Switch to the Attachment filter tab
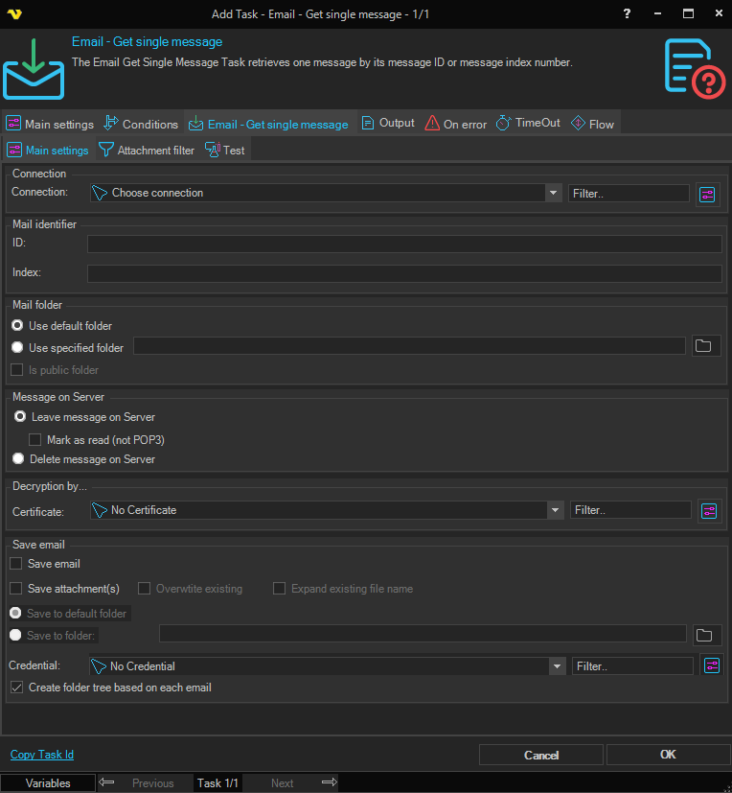 147,151
